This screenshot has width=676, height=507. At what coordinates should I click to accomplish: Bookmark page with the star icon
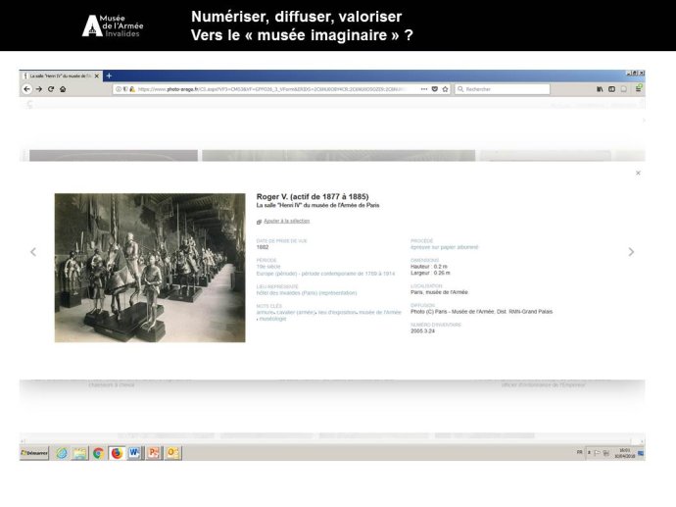tap(445, 89)
